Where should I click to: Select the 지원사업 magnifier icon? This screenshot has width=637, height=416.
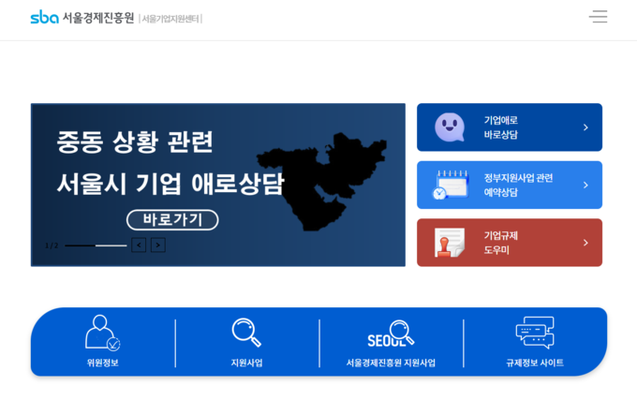click(x=246, y=333)
